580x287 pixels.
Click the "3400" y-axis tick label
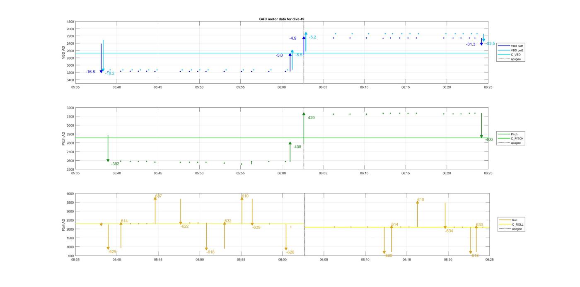[x=70, y=80]
